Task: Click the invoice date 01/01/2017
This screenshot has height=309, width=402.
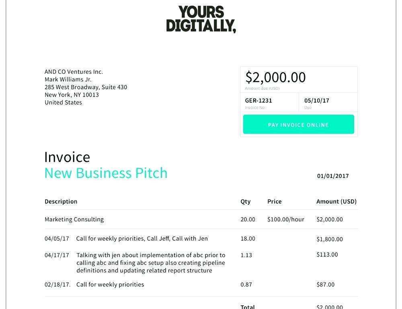Action: 333,176
